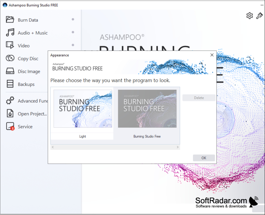The width and height of the screenshot is (265, 215).
Task: Select the Copy Disc menu entry
Action: (28, 58)
